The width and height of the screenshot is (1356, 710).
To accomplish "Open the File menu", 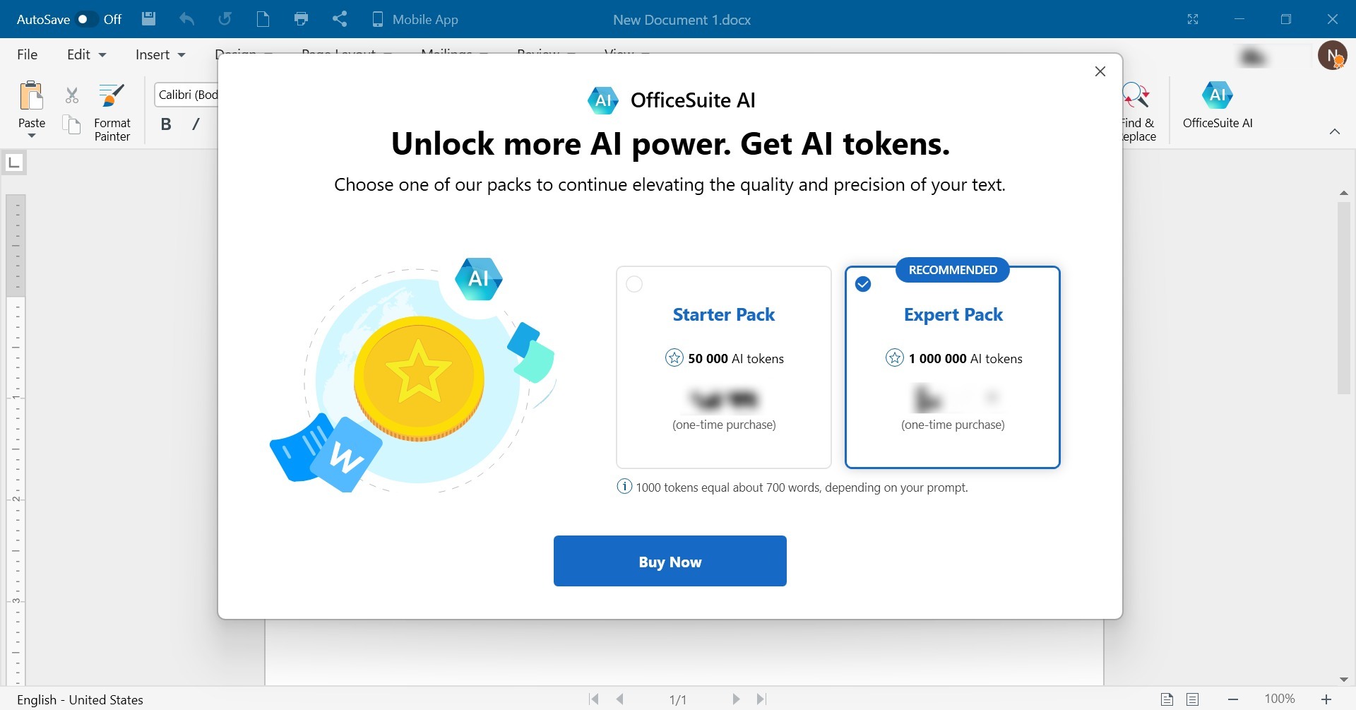I will (x=28, y=54).
